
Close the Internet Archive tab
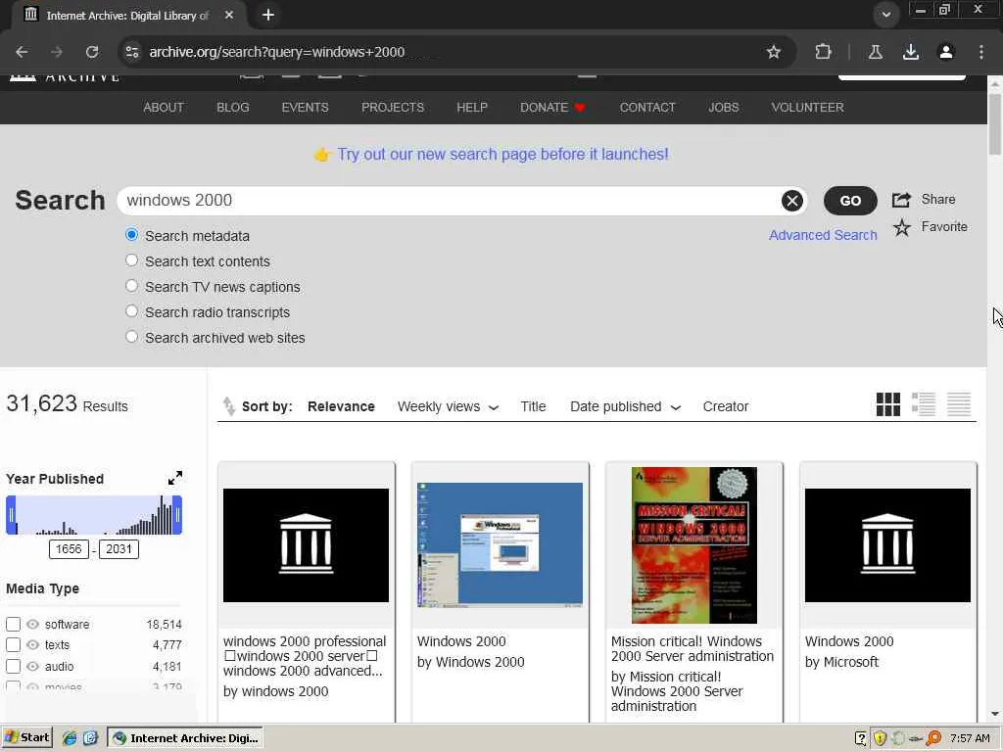pyautogui.click(x=229, y=15)
